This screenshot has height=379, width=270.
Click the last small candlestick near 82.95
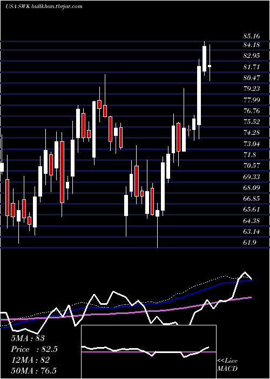click(210, 66)
